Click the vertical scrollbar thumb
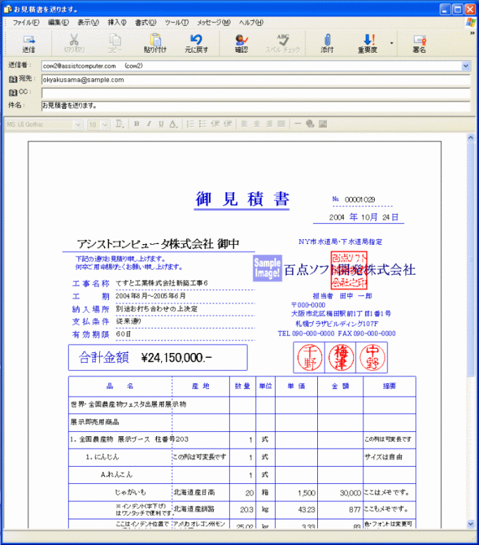 471,259
